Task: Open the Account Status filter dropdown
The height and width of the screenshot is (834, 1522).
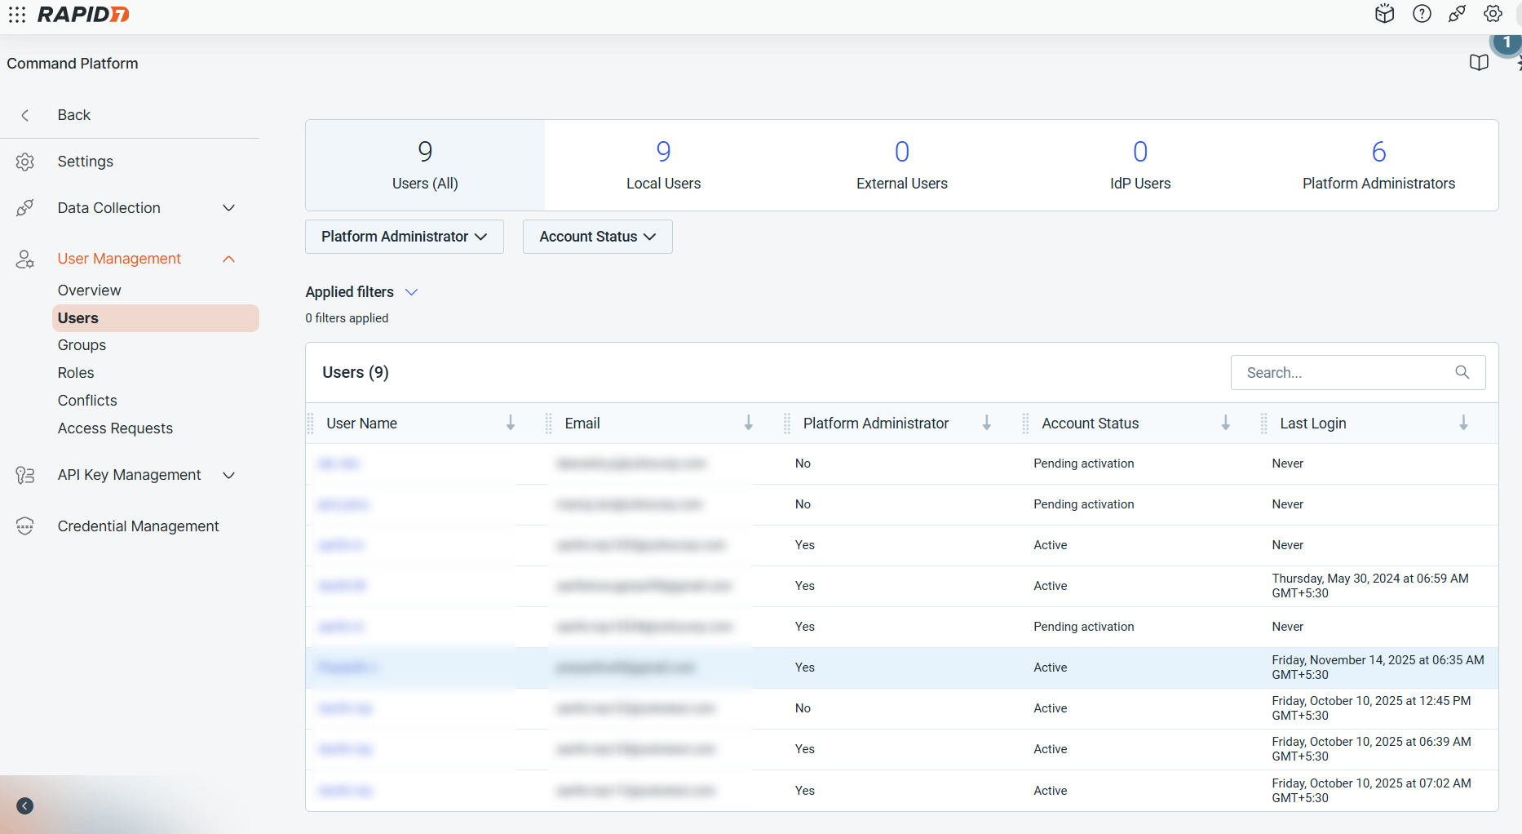Action: 597,237
